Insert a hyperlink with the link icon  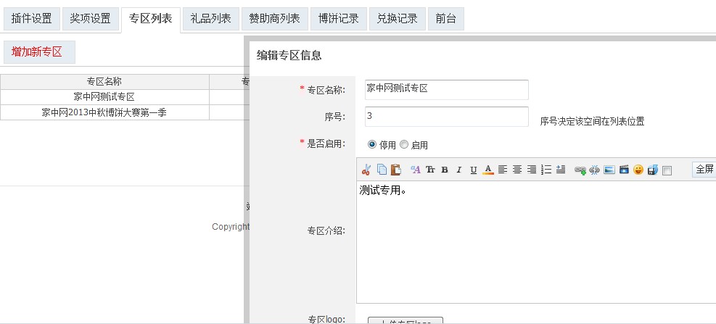[580, 170]
